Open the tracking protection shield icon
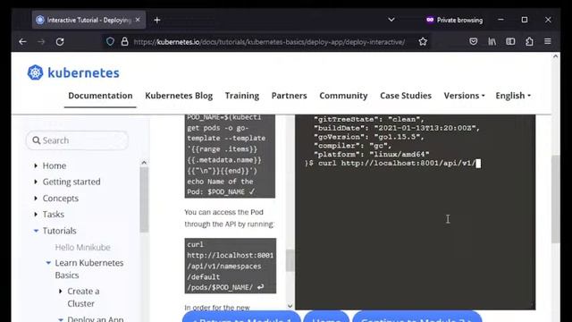 click(x=110, y=42)
